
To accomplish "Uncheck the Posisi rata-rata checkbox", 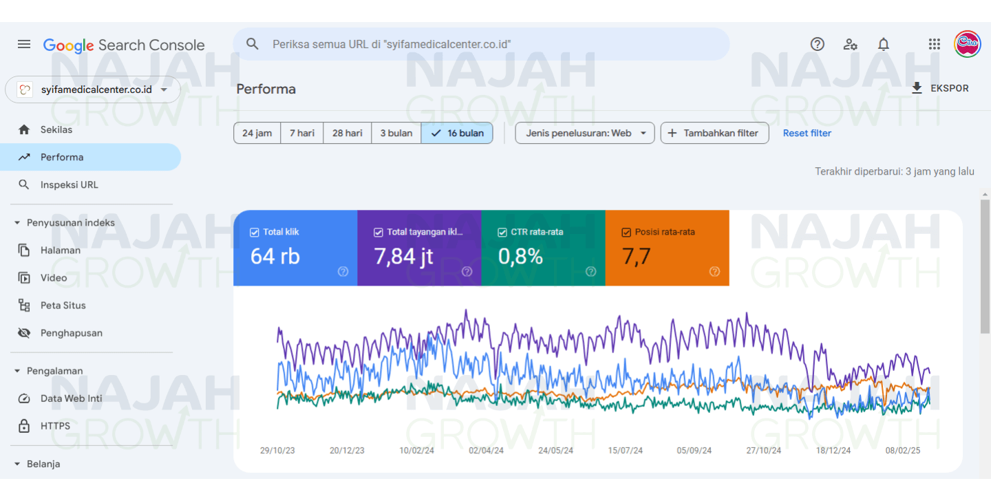I will click(626, 232).
